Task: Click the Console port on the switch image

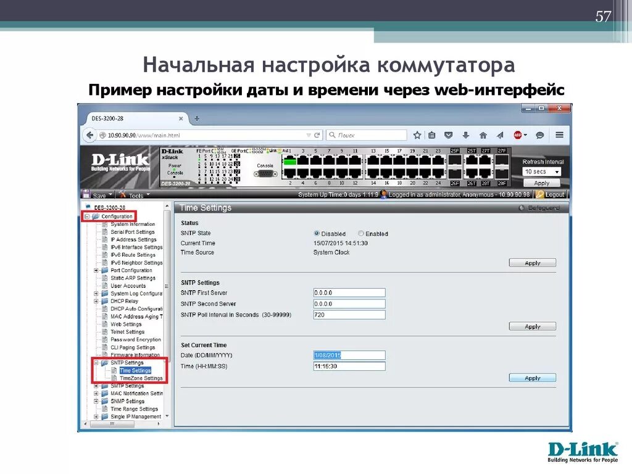Action: (x=265, y=173)
